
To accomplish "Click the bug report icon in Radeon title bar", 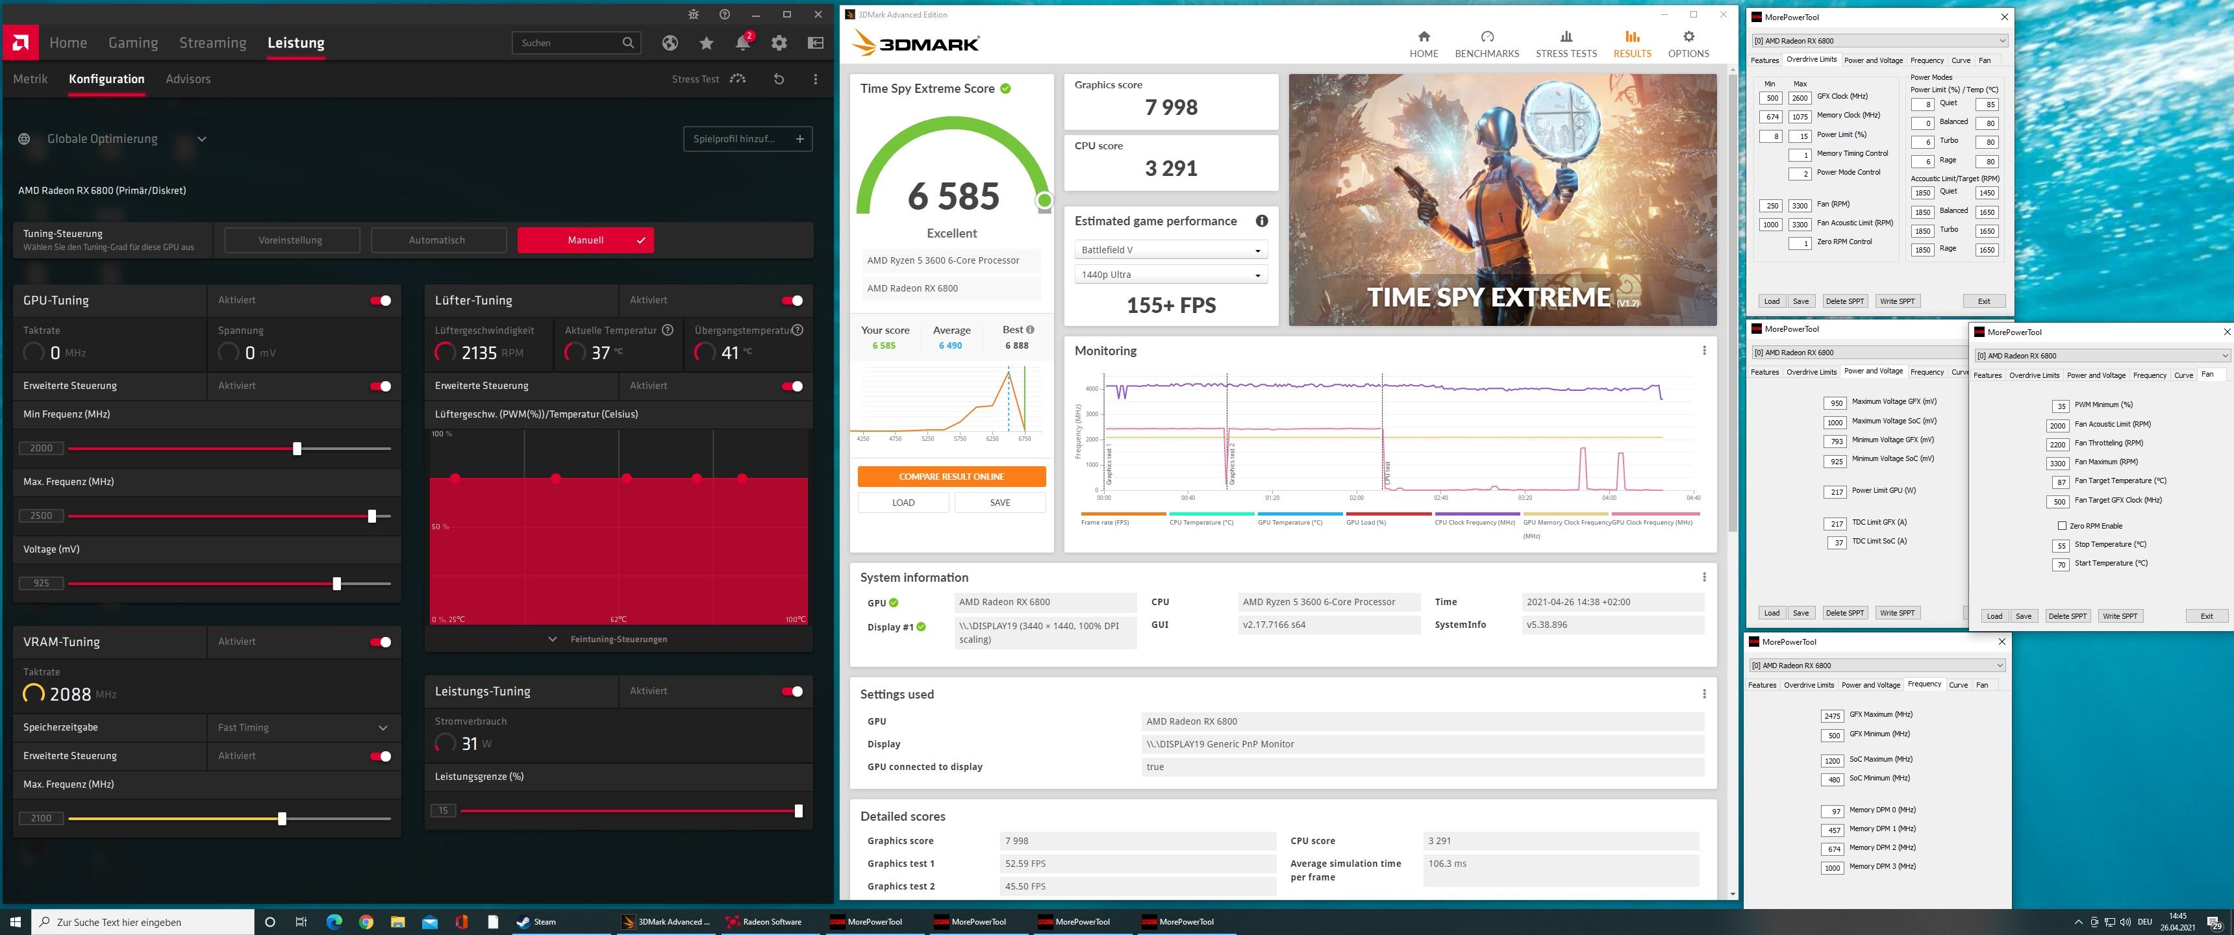I will tap(693, 15).
